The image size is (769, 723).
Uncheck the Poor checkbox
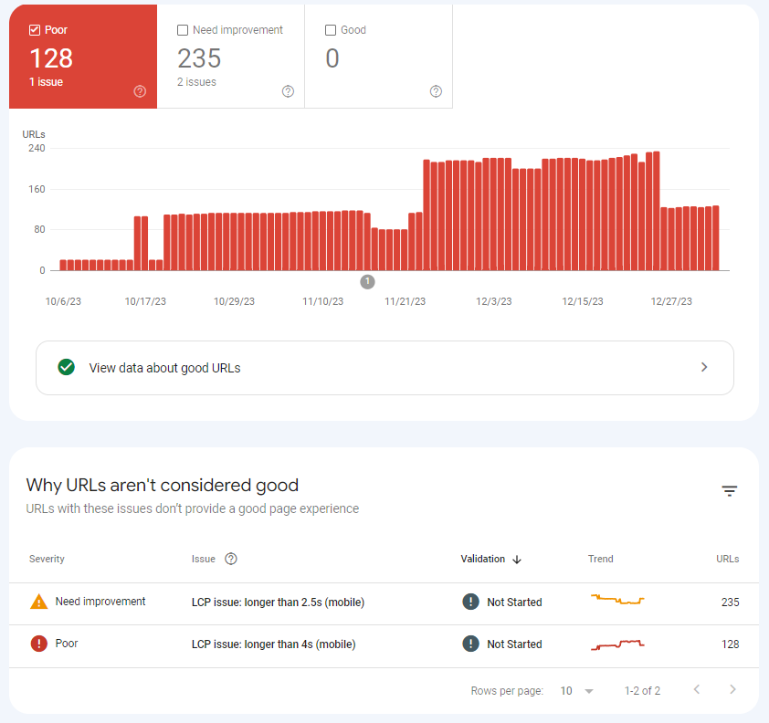click(35, 30)
